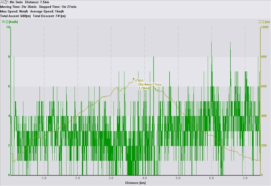Select the 'Stopped Time: 1hr 27min' text
Viewport: 271px width, 186px height.
pyautogui.click(x=58, y=7)
